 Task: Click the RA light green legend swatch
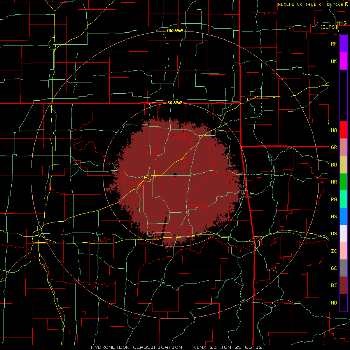343,199
